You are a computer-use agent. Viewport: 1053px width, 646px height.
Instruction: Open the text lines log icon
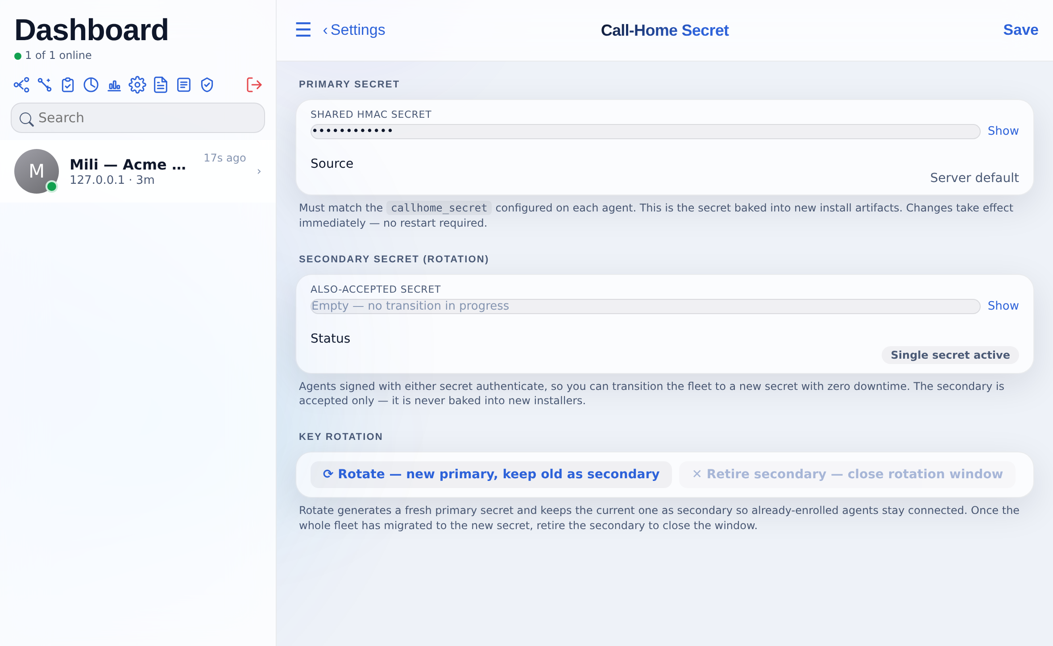pyautogui.click(x=184, y=85)
